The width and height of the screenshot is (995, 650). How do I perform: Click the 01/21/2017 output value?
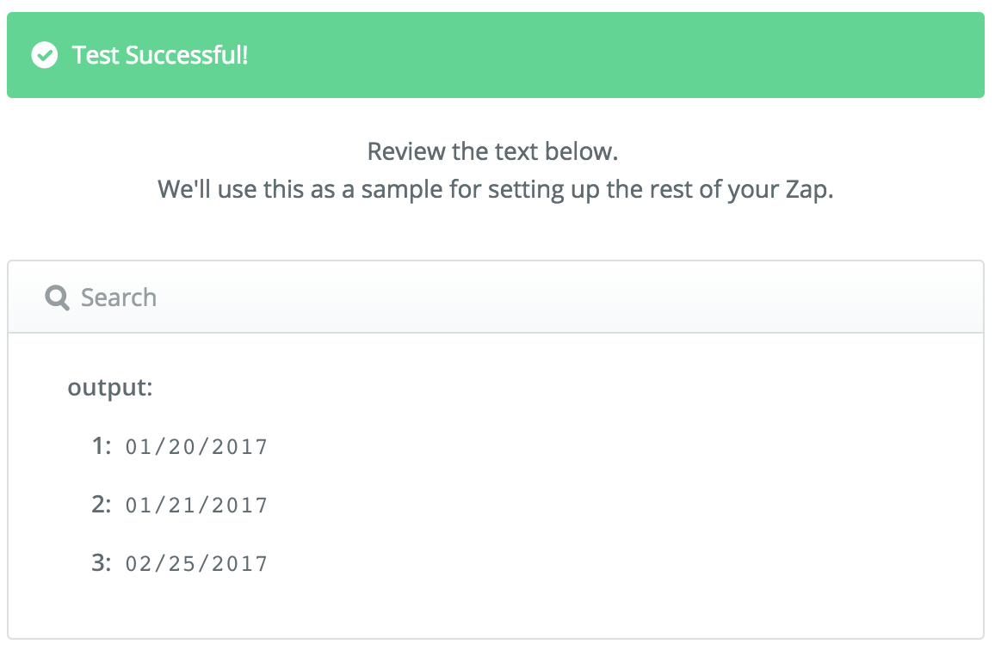(197, 506)
